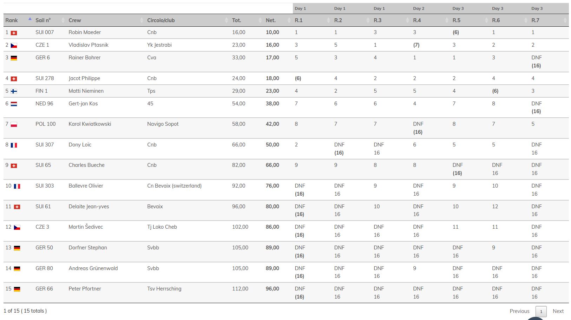Viewport: 571px width, 320px height.
Task: Click Czech flag next to Vladislav Ptasnik
Action: click(14, 45)
